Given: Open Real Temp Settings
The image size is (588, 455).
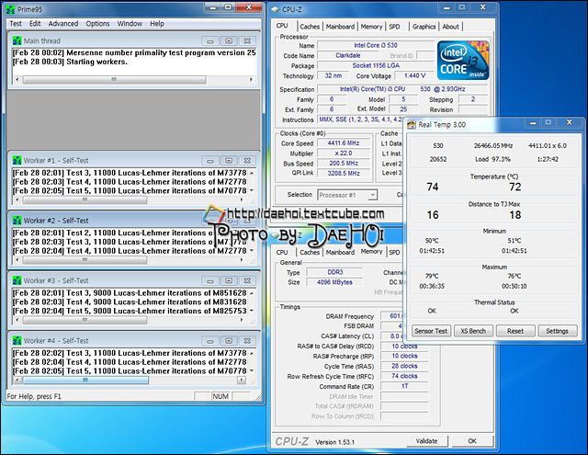Looking at the screenshot, I should (558, 331).
